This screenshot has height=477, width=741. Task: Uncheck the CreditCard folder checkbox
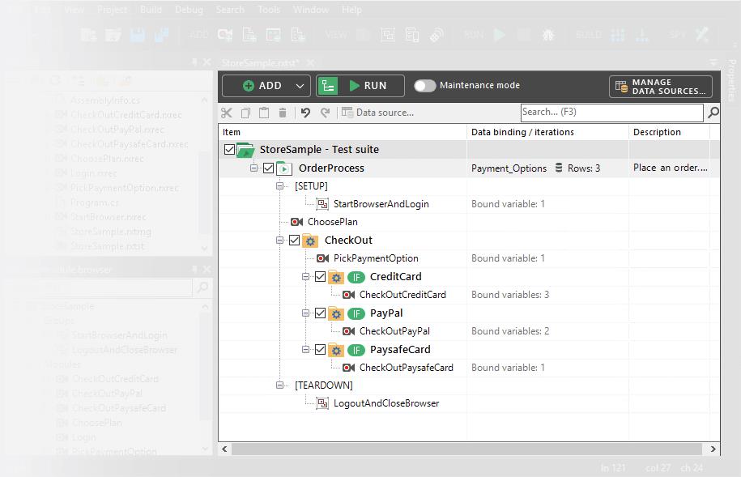tap(320, 277)
